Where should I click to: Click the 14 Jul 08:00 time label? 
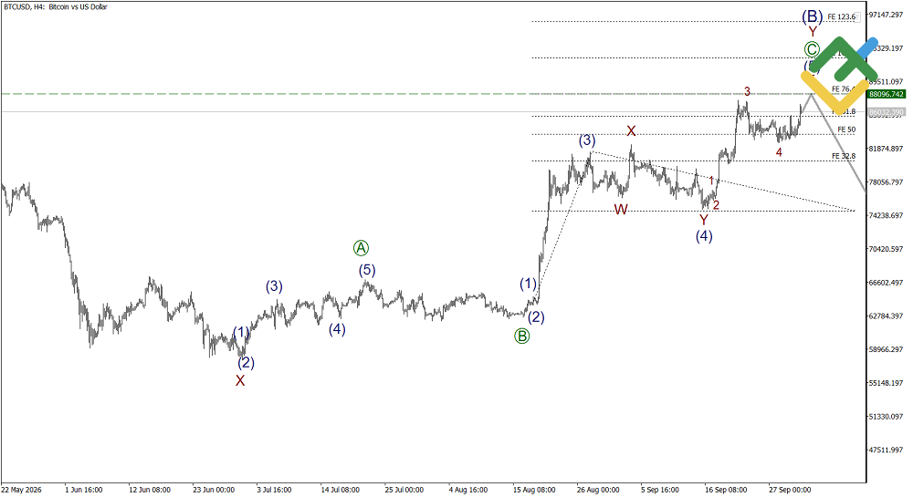coord(340,490)
